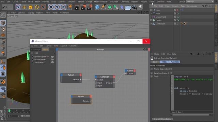Viewport: 218px width, 122px height.
Task: Open XPresso Editor Layout menu
Action: [48, 46]
